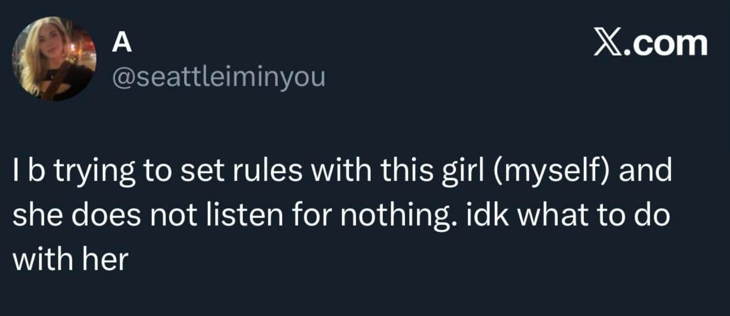
Task: Open the display name "A"
Action: pyautogui.click(x=122, y=44)
